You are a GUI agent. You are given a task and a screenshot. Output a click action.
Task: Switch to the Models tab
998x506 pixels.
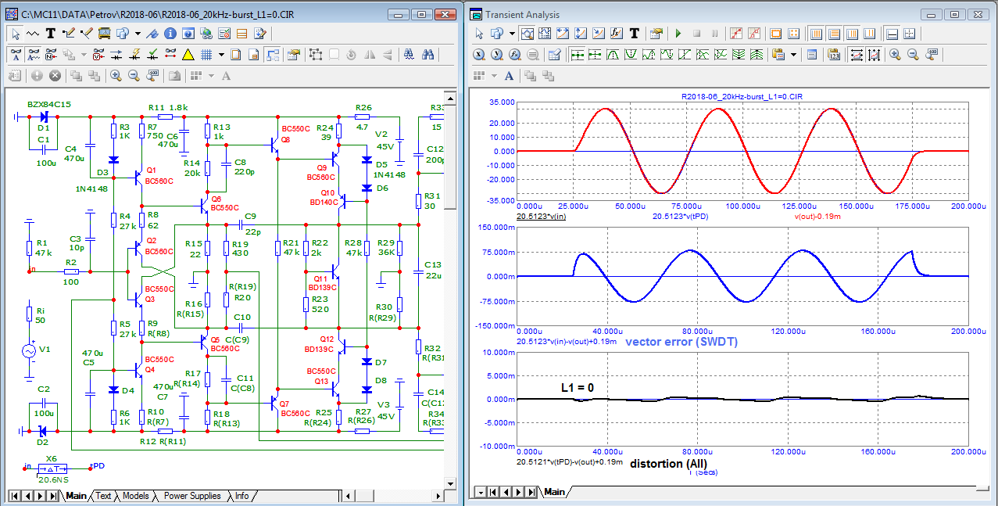(x=135, y=496)
